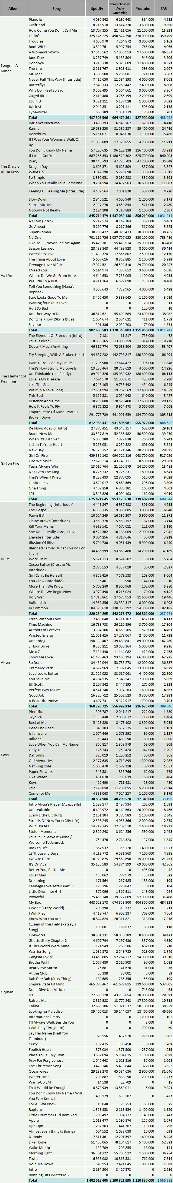This screenshot has width=173, height=1183.
Task: Click the Comprehensive Audio Streaming column header
Action: [x=120, y=8]
